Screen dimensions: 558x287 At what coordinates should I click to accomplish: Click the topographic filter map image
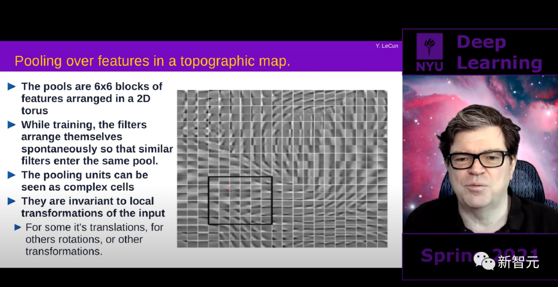tap(282, 169)
